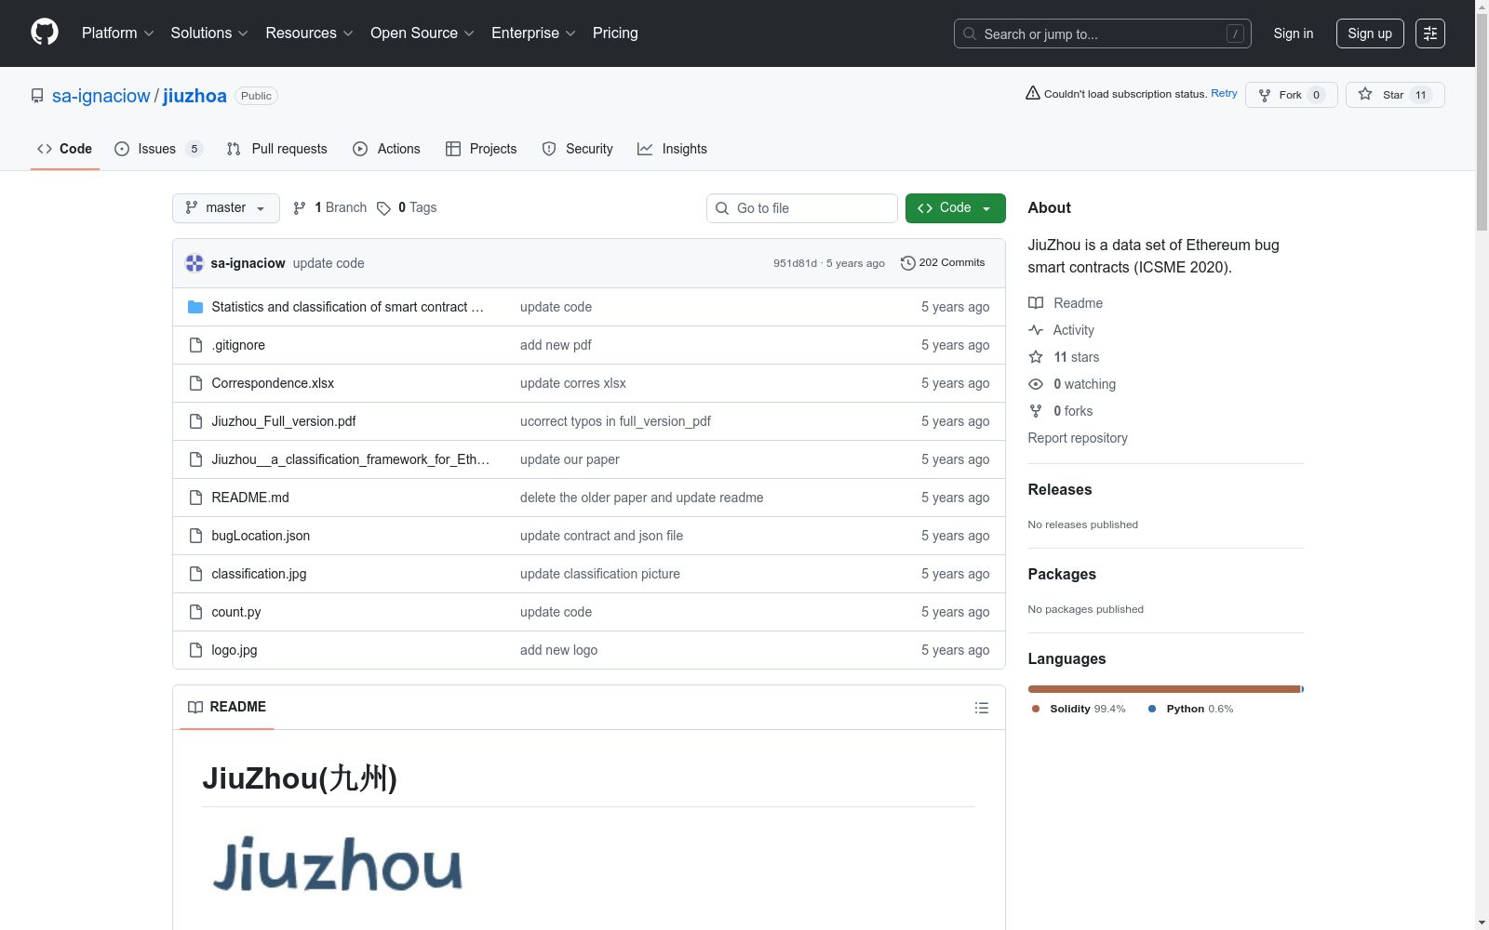
Task: Focus the Search or jump to field
Action: tap(1103, 33)
